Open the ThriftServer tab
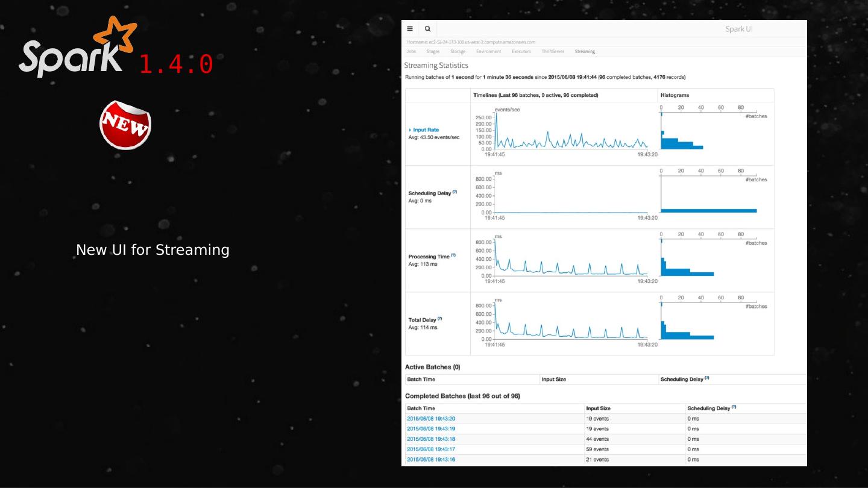Screen dimensions: 868x488 pyautogui.click(x=553, y=52)
